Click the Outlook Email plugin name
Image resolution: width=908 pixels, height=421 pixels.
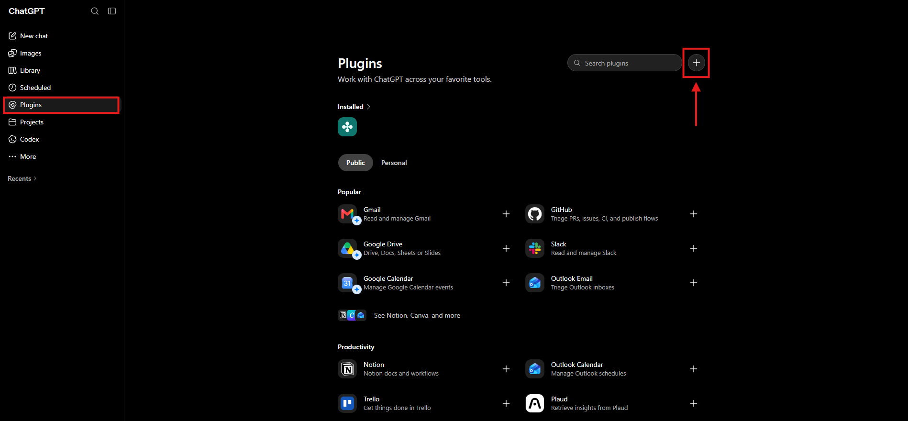(x=572, y=278)
